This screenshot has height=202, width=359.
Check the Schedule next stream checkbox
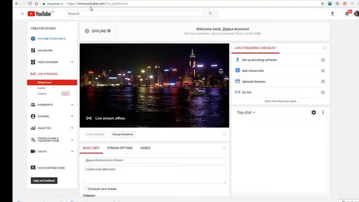coord(85,189)
